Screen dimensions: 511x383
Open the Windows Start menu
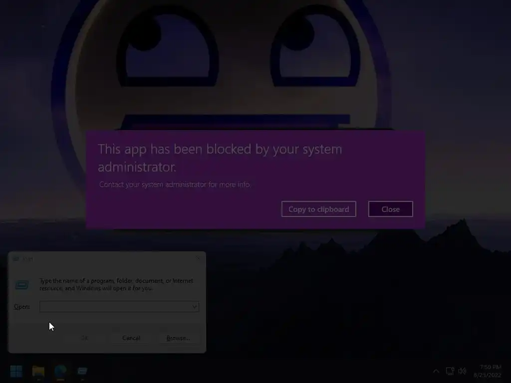click(x=16, y=371)
